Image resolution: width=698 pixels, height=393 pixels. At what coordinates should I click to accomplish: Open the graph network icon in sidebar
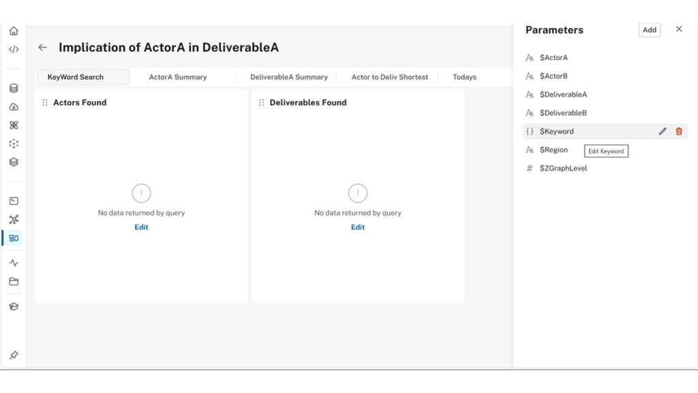click(x=14, y=220)
